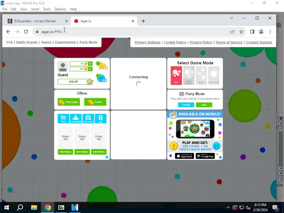Open the App Store download badge

(184, 156)
